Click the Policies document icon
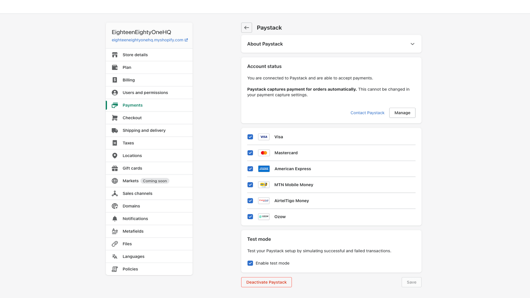 pos(115,269)
